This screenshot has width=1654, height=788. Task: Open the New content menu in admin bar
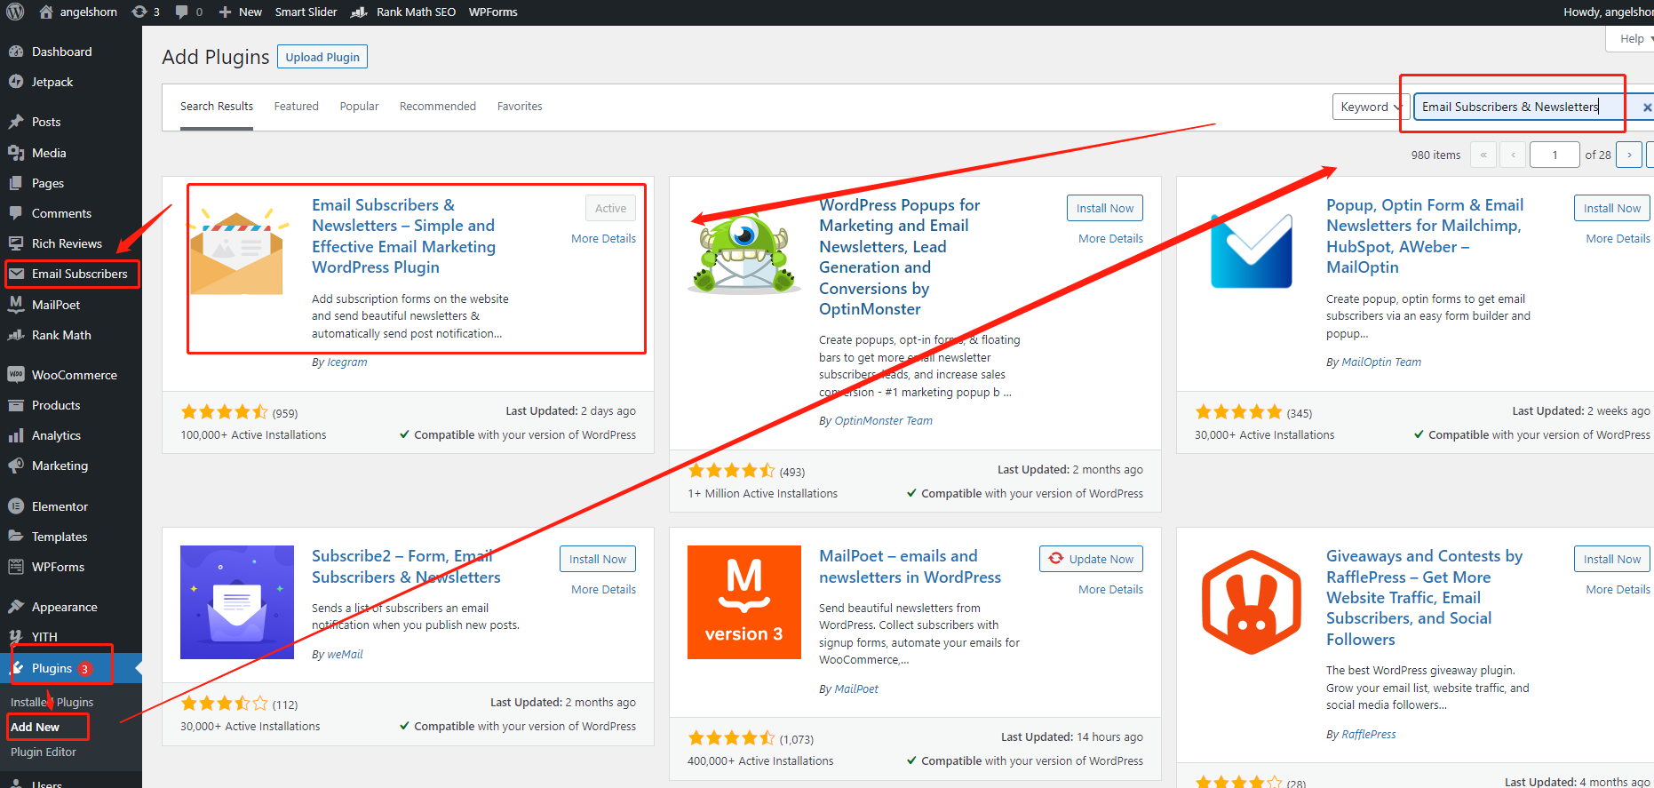240,12
